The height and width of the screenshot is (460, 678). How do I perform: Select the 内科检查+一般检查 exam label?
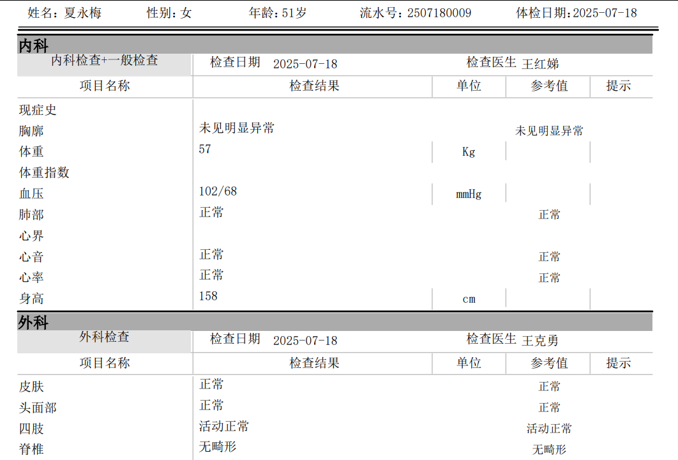tap(105, 61)
